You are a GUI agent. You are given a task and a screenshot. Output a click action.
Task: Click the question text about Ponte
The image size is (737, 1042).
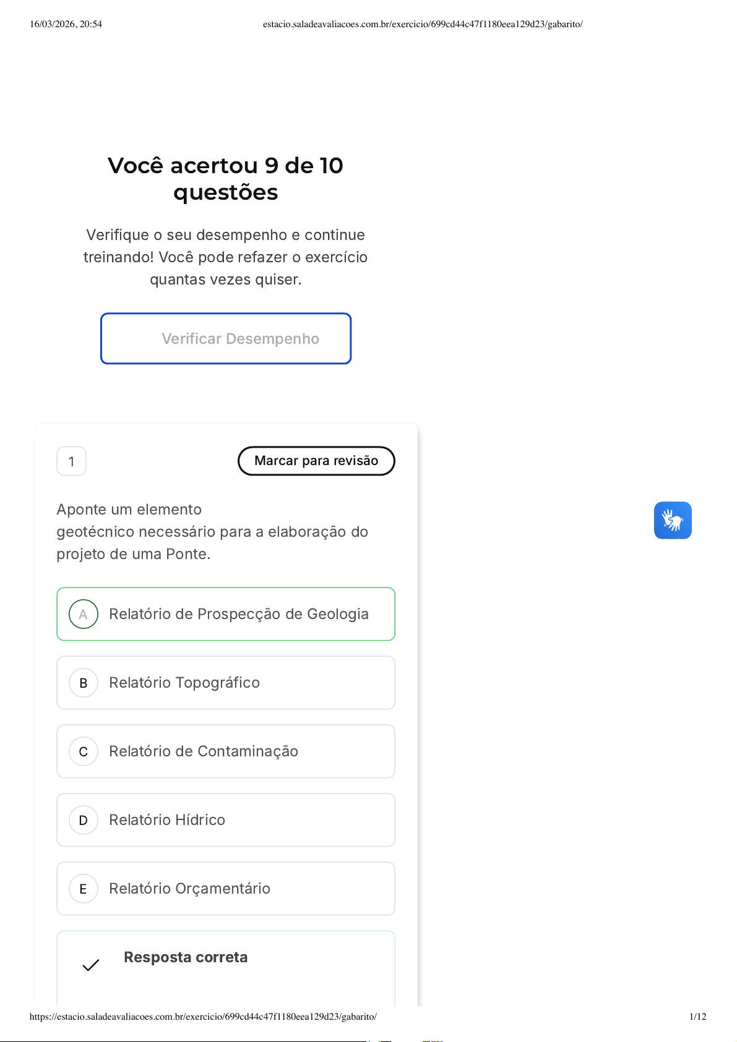pyautogui.click(x=212, y=532)
